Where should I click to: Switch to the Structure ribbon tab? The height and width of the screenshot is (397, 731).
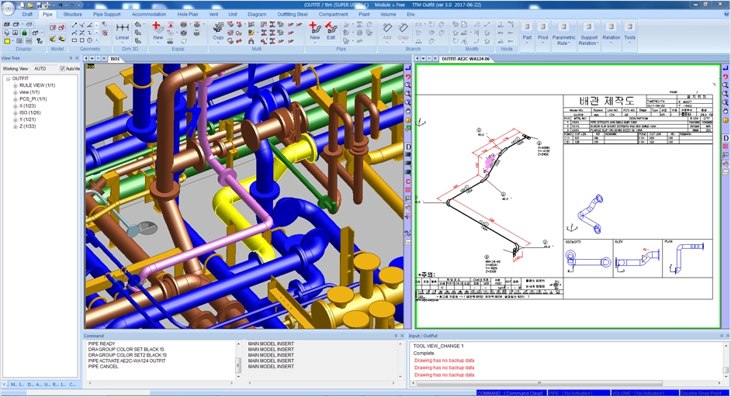pos(72,14)
